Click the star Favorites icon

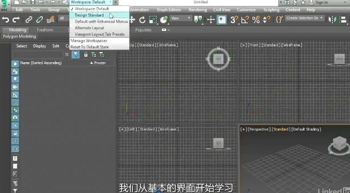[x=303, y=3]
